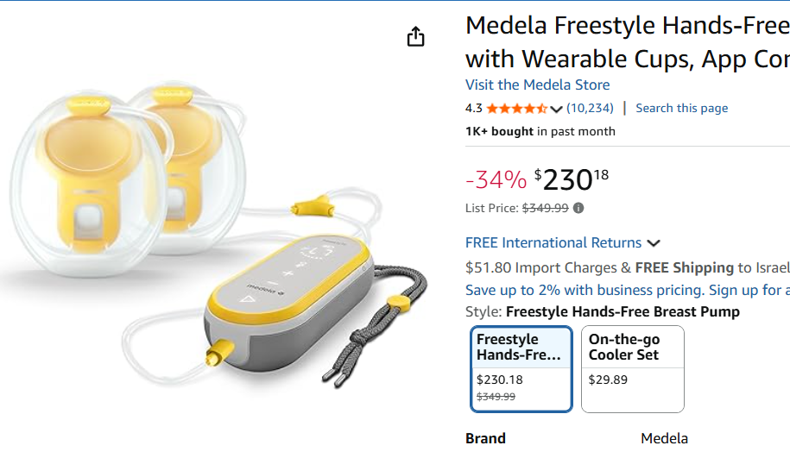Click the -34% discount label
Screen dimensions: 790x458
click(496, 179)
